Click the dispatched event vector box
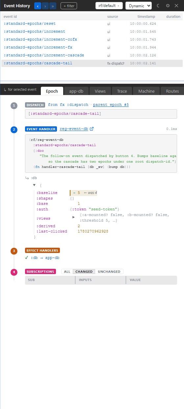 [x=101, y=114]
